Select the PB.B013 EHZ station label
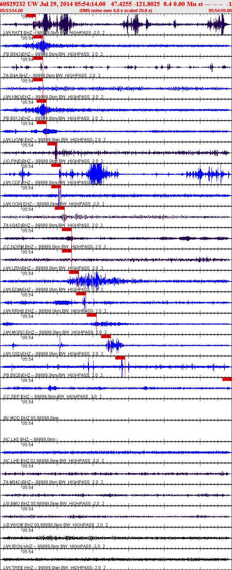The width and height of the screenshot is (232, 570). coord(54,118)
